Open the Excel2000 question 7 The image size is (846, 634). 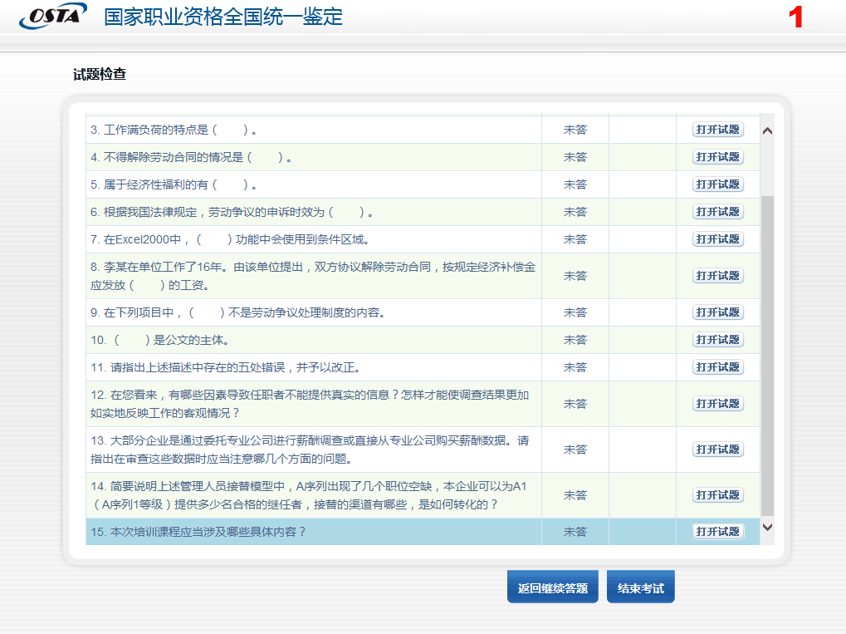click(718, 239)
